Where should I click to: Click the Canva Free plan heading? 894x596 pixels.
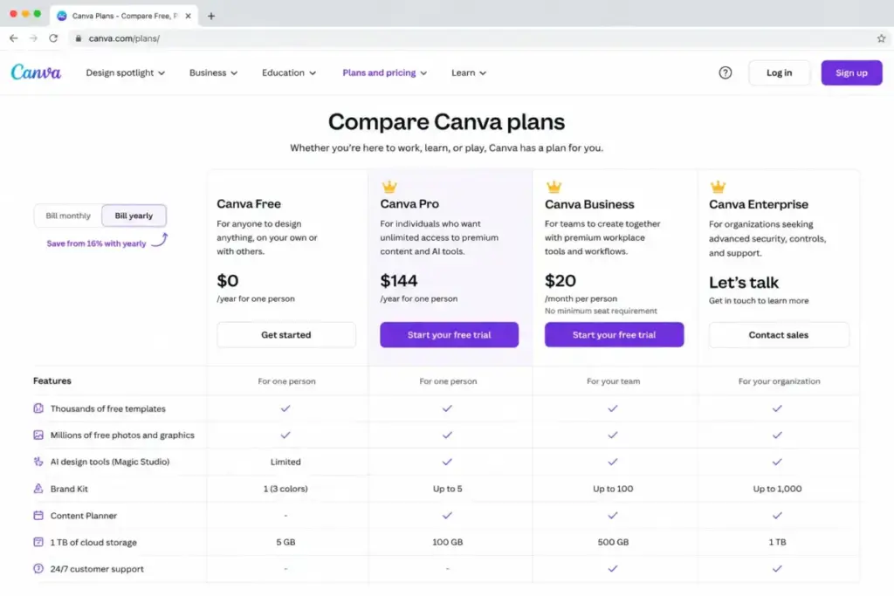coord(249,203)
